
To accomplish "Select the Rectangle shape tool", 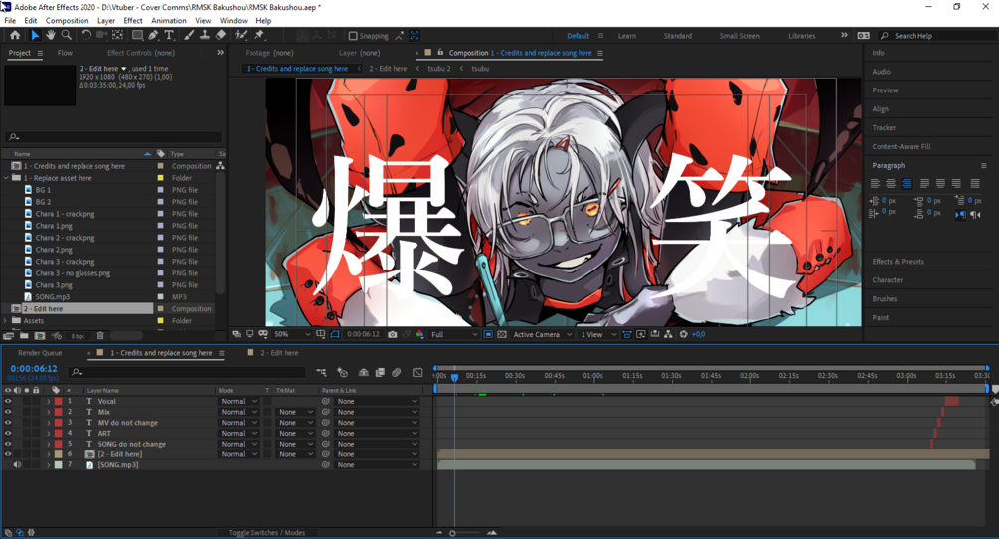I will (137, 35).
